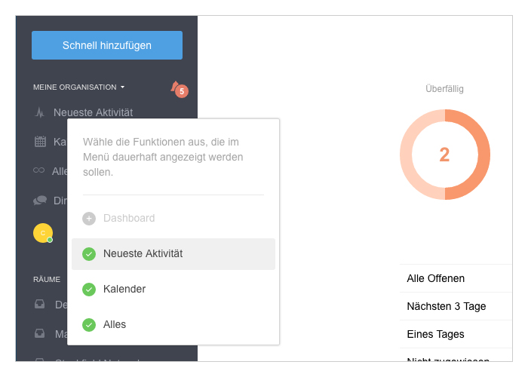The height and width of the screenshot is (377, 528).
Task: Disable the Alles green check toggle
Action: point(89,325)
